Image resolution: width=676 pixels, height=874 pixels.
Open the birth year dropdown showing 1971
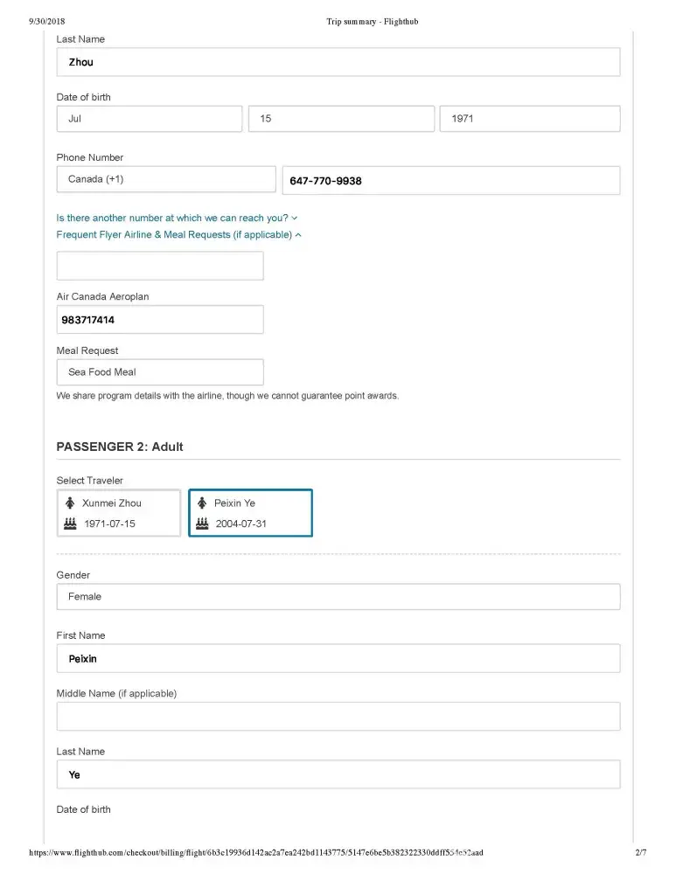[530, 119]
